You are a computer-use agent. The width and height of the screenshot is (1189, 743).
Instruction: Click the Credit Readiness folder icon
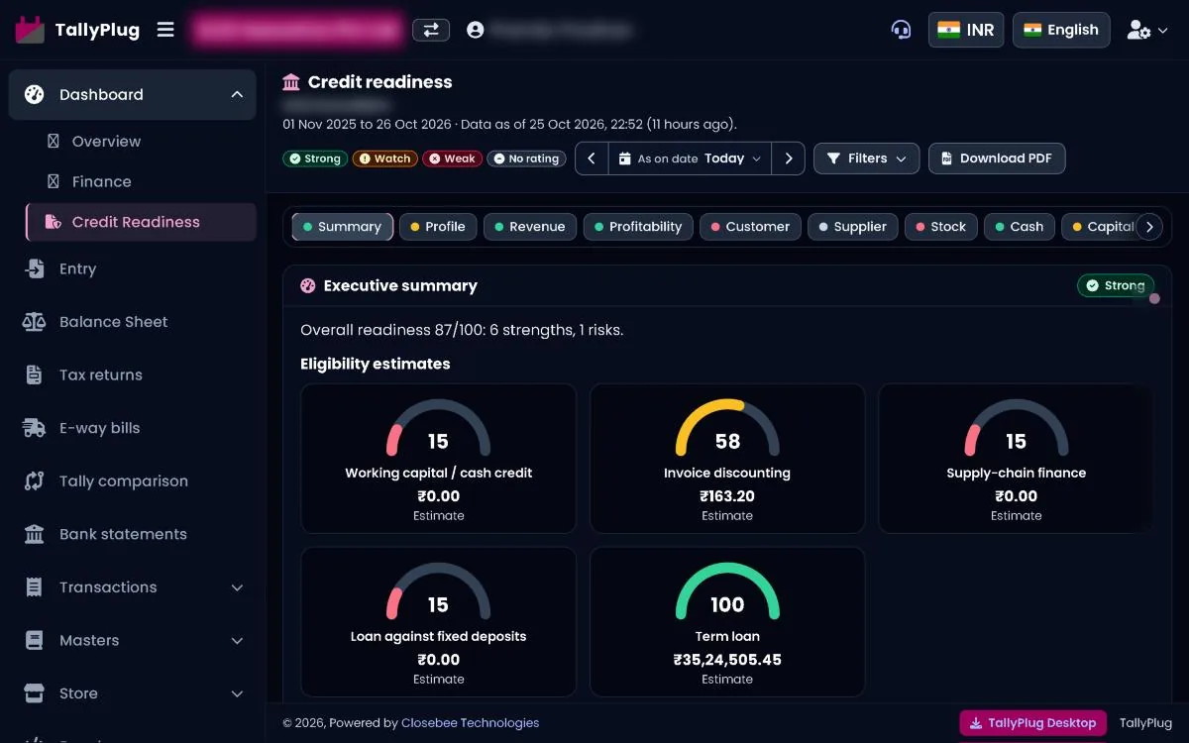click(54, 222)
